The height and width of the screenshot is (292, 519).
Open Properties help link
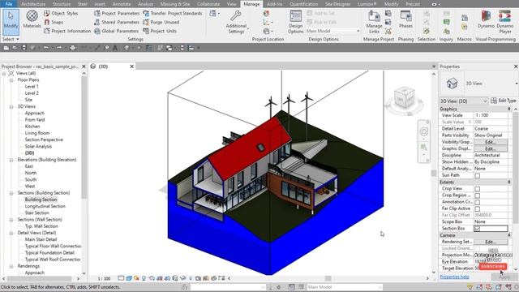[x=454, y=277]
